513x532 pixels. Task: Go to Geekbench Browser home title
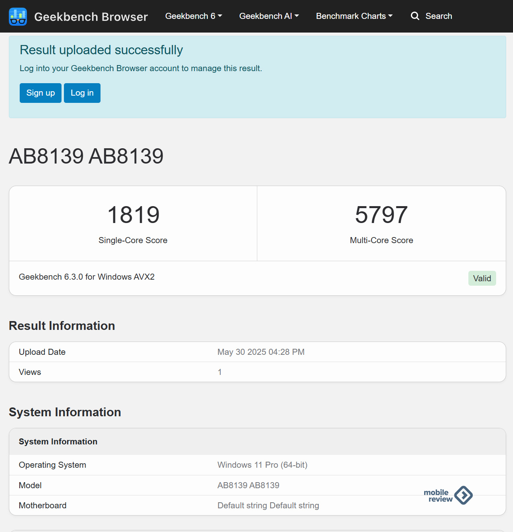[x=91, y=17]
